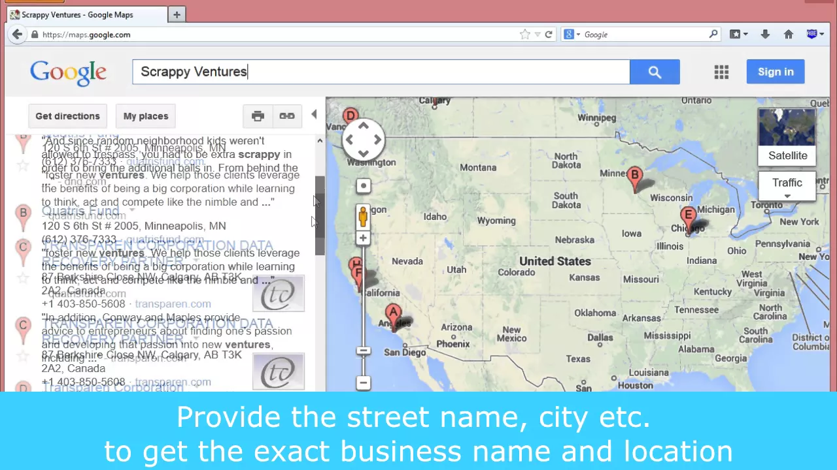837x470 pixels.
Task: Bookmark this page with the star
Action: click(524, 35)
